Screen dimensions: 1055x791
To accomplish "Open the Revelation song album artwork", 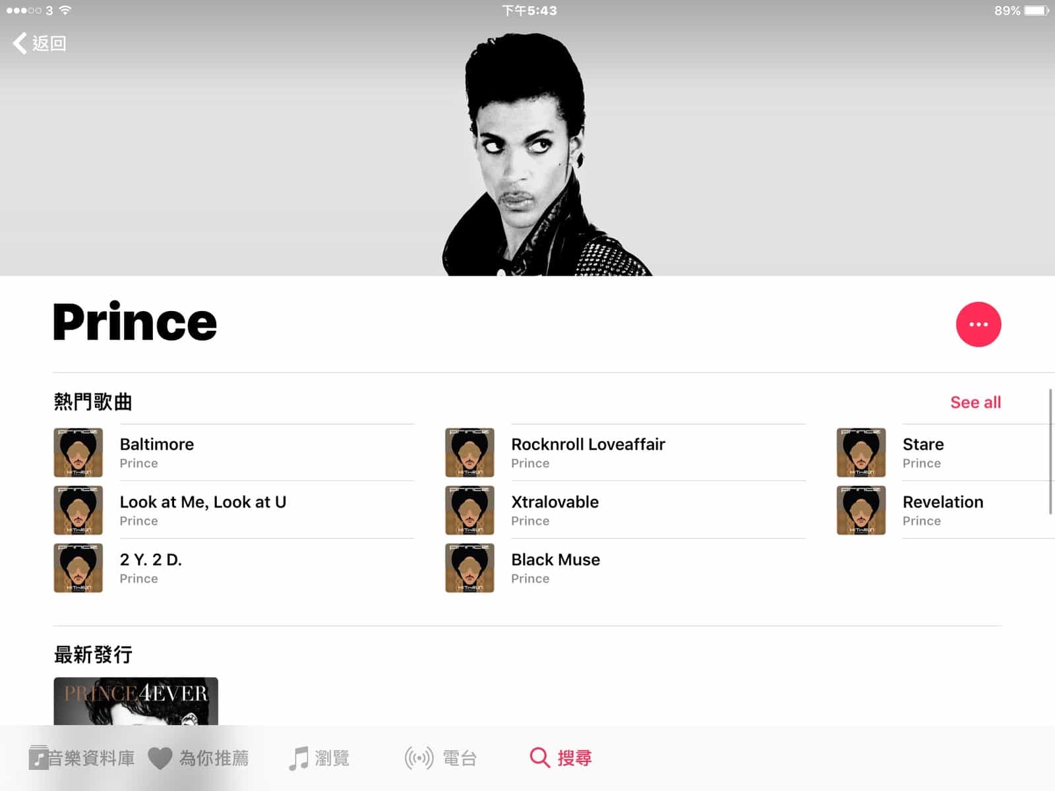I will point(860,510).
